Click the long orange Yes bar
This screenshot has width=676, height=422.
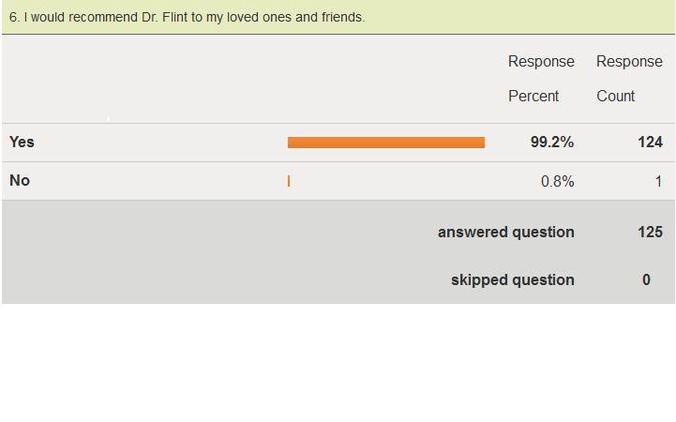coord(386,143)
